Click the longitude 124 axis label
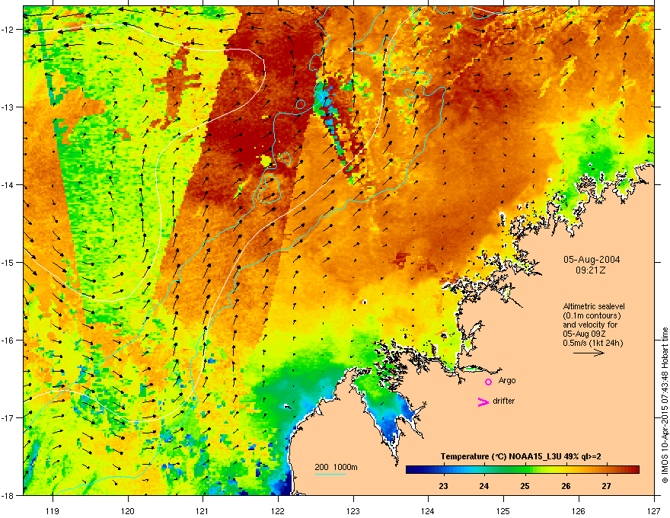 click(x=428, y=510)
